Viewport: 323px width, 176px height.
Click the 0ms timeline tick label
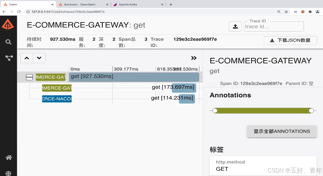[75, 69]
